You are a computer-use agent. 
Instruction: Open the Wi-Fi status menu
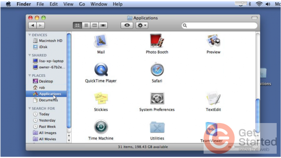click(x=259, y=4)
